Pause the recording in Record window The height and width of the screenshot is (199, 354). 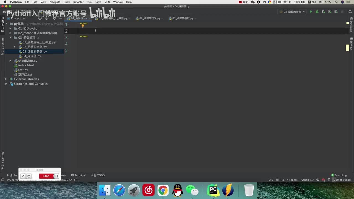[56, 176]
